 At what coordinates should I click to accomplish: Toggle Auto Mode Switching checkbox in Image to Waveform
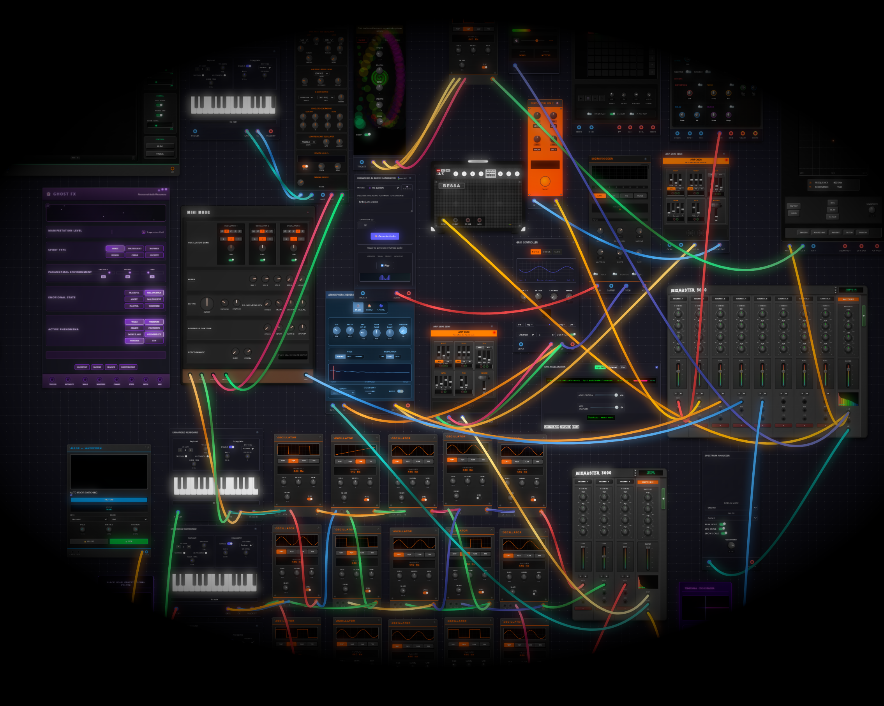[71, 495]
